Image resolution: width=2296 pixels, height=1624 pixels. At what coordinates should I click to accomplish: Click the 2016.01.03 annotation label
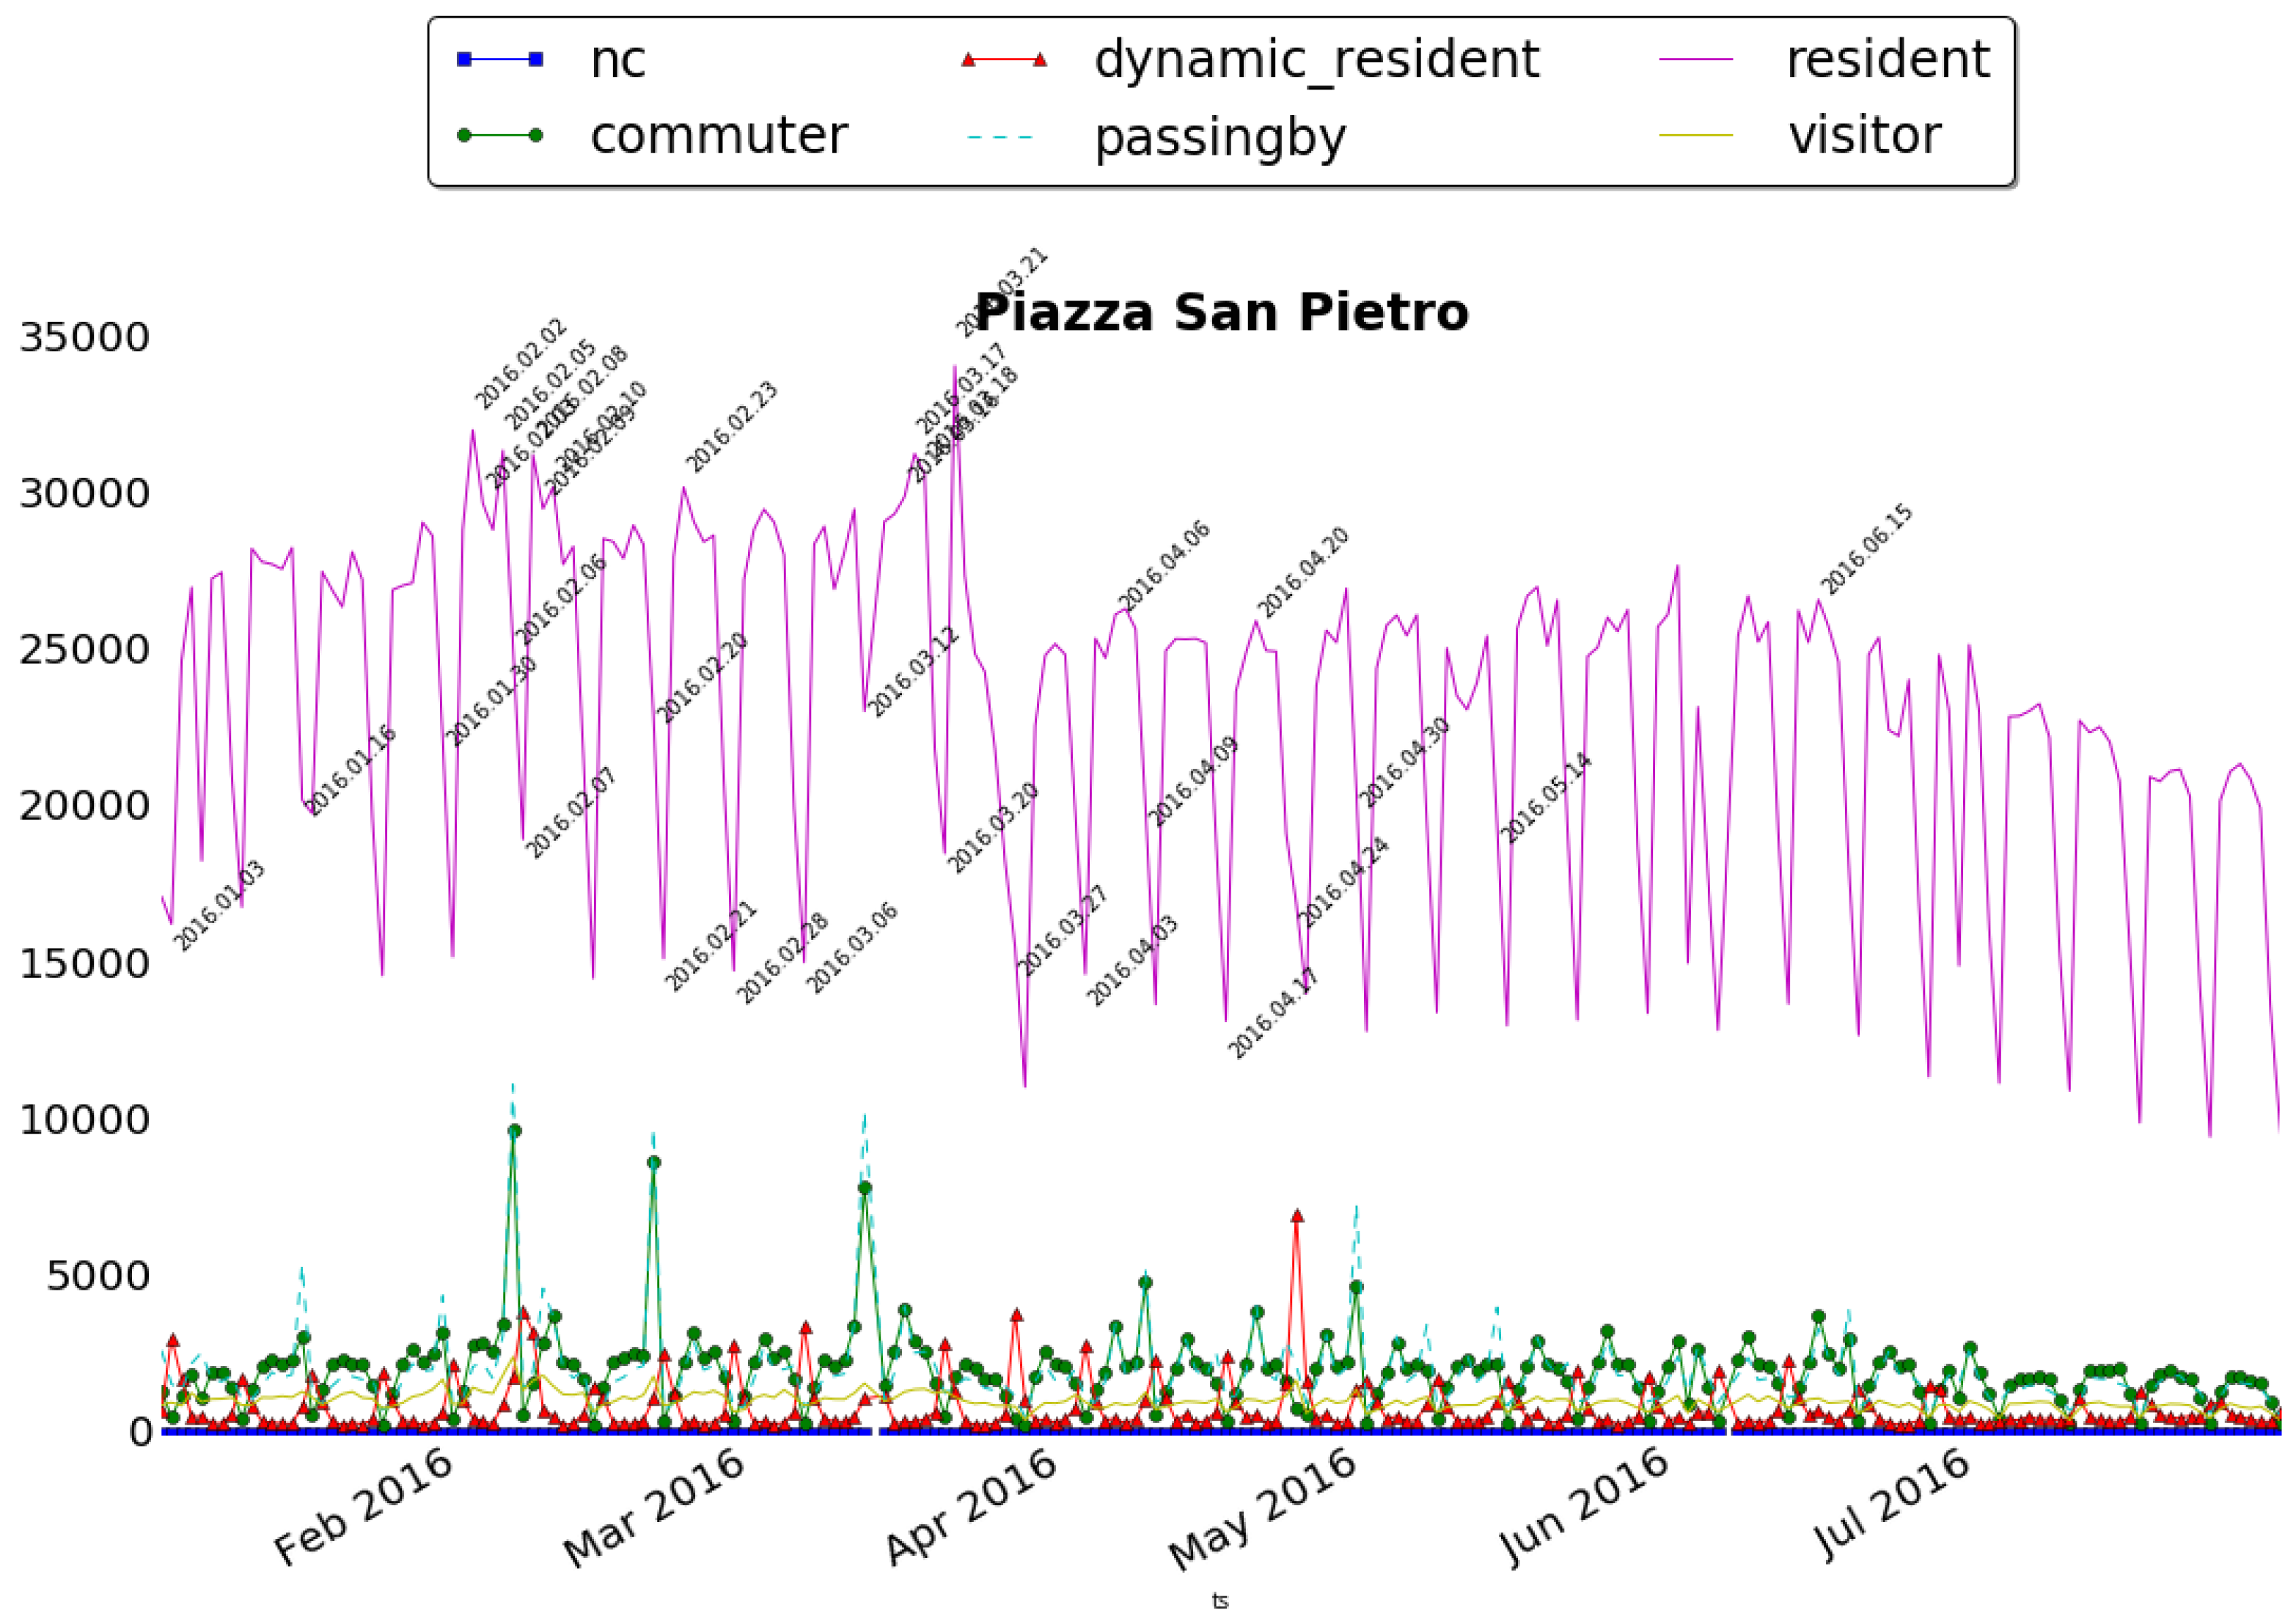(x=220, y=905)
